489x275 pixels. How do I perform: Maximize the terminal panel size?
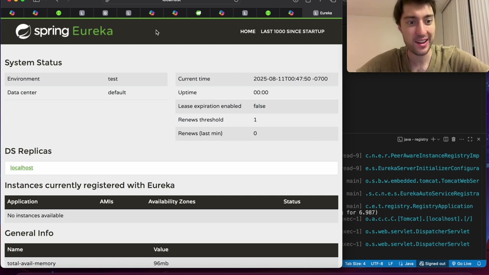pos(470,139)
